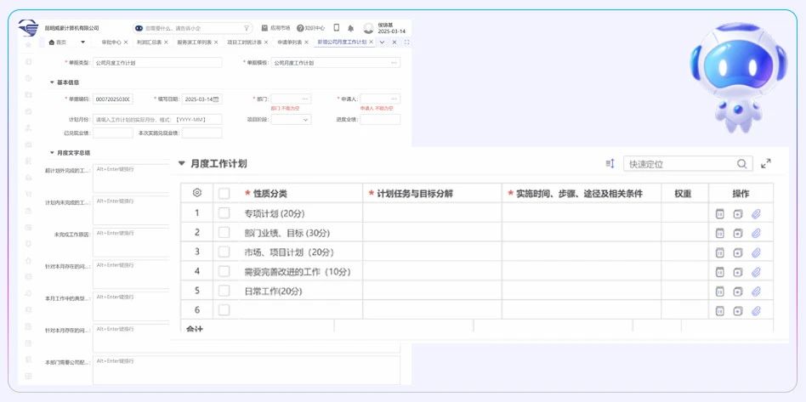Switch to 利润汇总表 tab
Screen dimensions: 806x402
coord(149,42)
